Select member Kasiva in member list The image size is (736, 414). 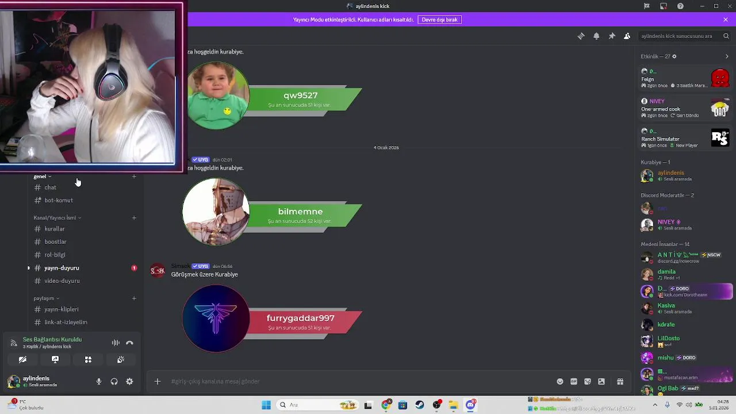(x=685, y=308)
